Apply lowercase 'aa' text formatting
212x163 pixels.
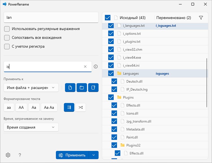[9, 107]
